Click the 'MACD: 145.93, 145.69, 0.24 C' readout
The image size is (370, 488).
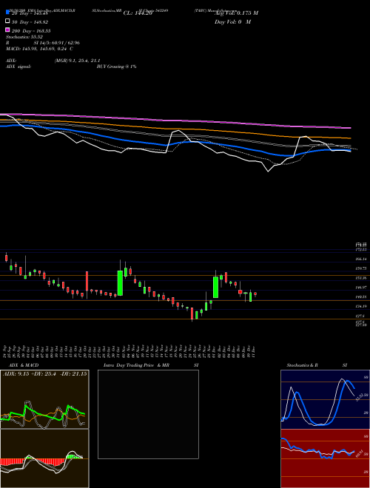tap(39, 49)
